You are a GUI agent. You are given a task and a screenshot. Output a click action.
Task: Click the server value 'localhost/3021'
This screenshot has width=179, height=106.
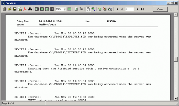tap(47, 25)
